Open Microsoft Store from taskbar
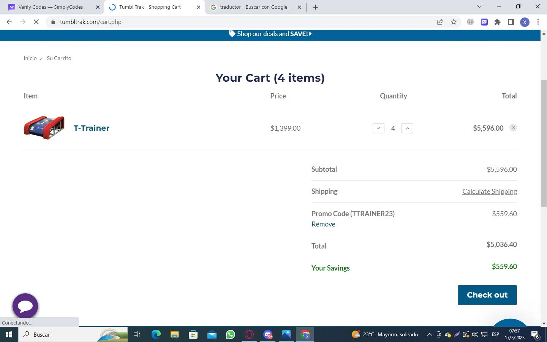The height and width of the screenshot is (342, 547). click(x=193, y=334)
